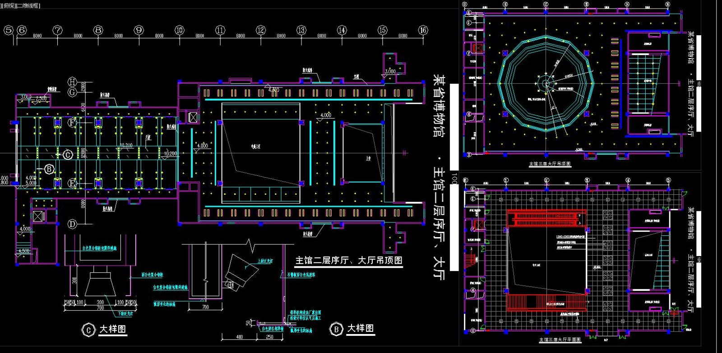
Task: Click the title 主馆二层序厅、大厅吊顶图
Action: point(349,261)
